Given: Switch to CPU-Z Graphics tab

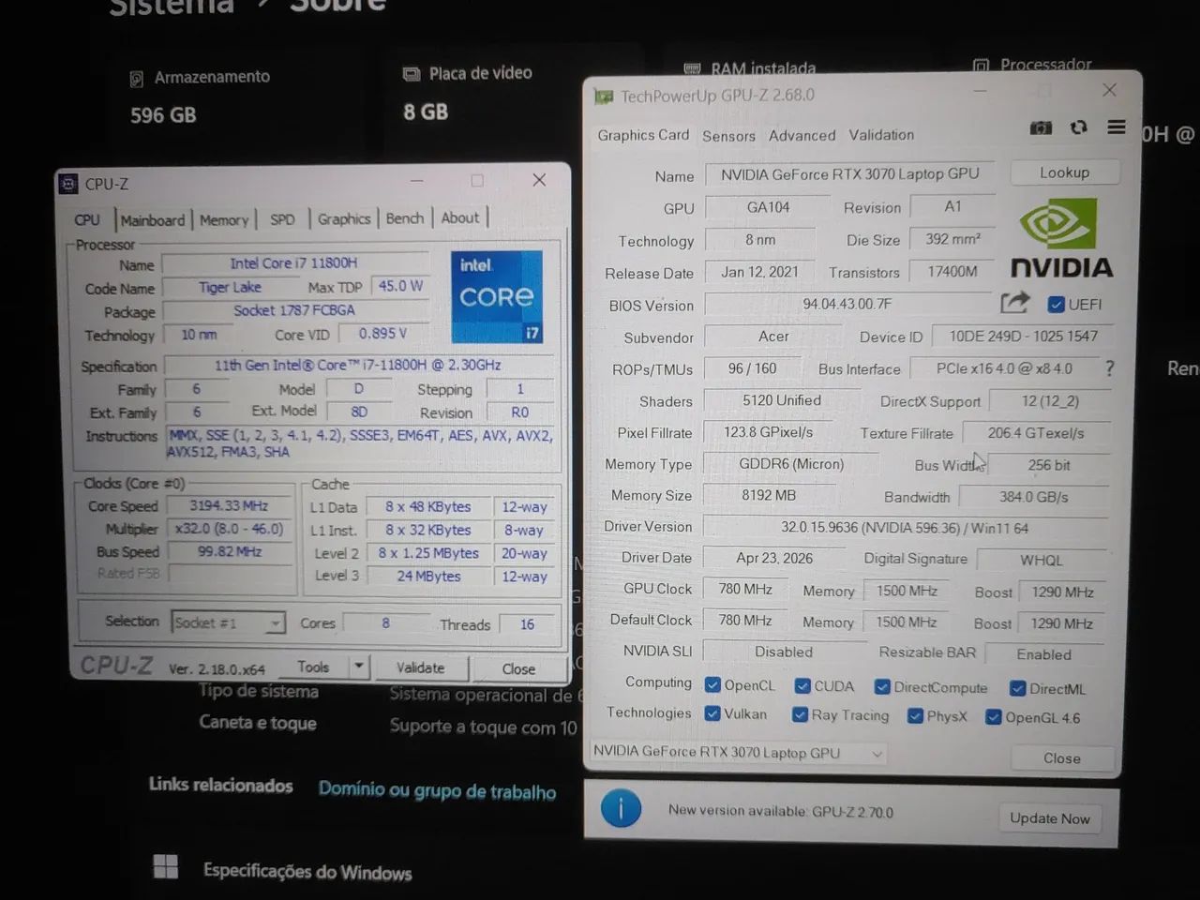Looking at the screenshot, I should (344, 218).
